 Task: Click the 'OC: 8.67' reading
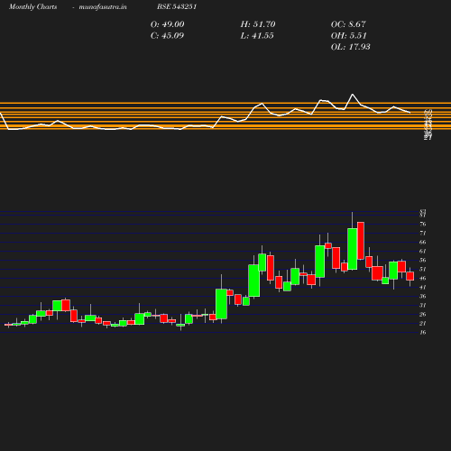click(348, 24)
